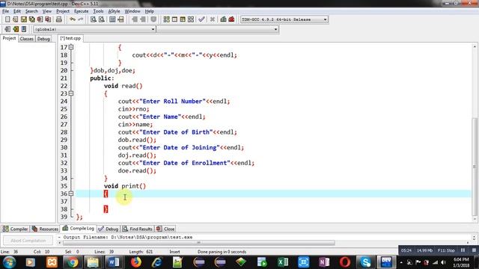Open the File menu
The image size is (479, 269).
click(x=5, y=11)
